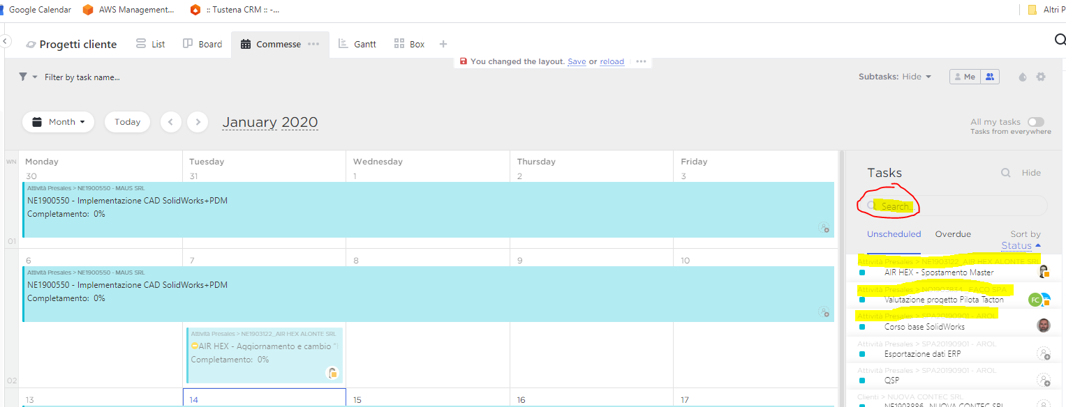Save the changed layout
This screenshot has width=1066, height=407.
[x=577, y=61]
